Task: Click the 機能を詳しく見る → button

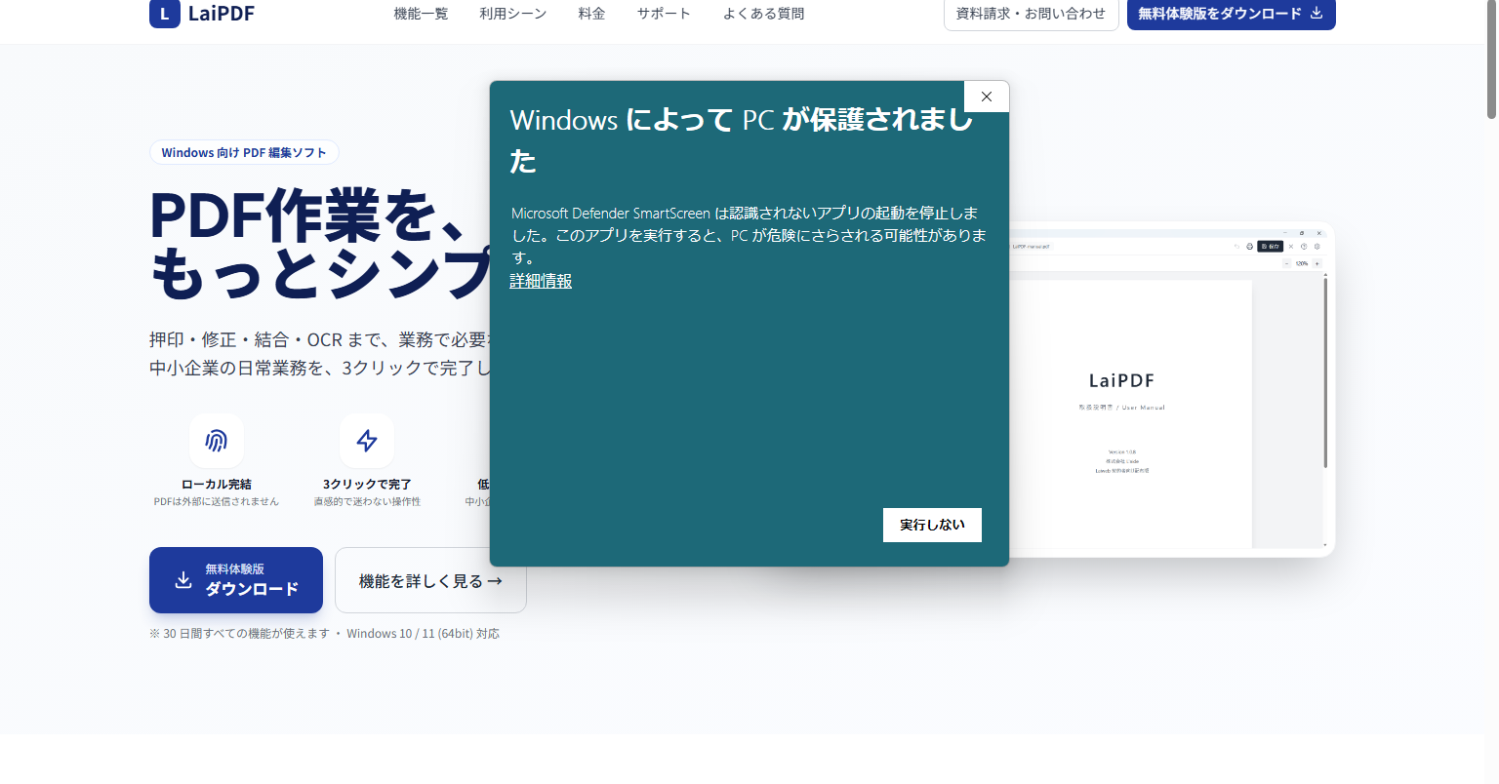Action: point(430,580)
